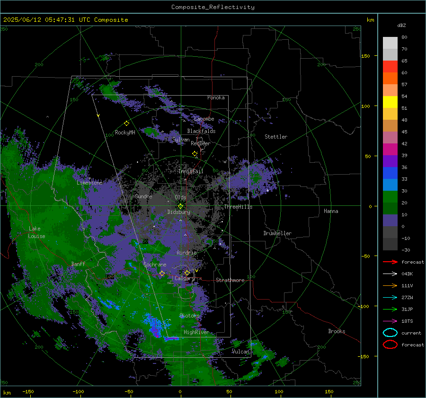Click the Limestone label

pos(89,183)
